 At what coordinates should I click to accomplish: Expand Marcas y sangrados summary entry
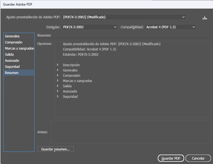[x=58, y=81]
